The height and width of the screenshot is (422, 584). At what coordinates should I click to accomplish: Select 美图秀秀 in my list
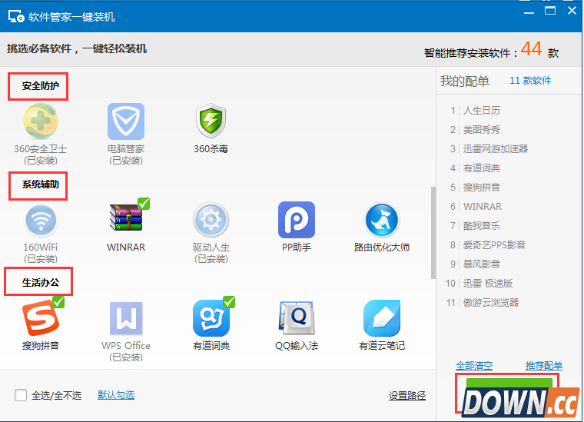[482, 130]
